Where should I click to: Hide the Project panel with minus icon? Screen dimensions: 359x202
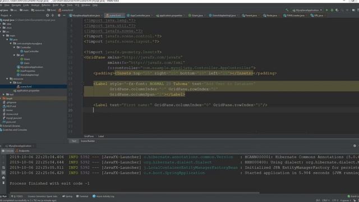click(64, 15)
